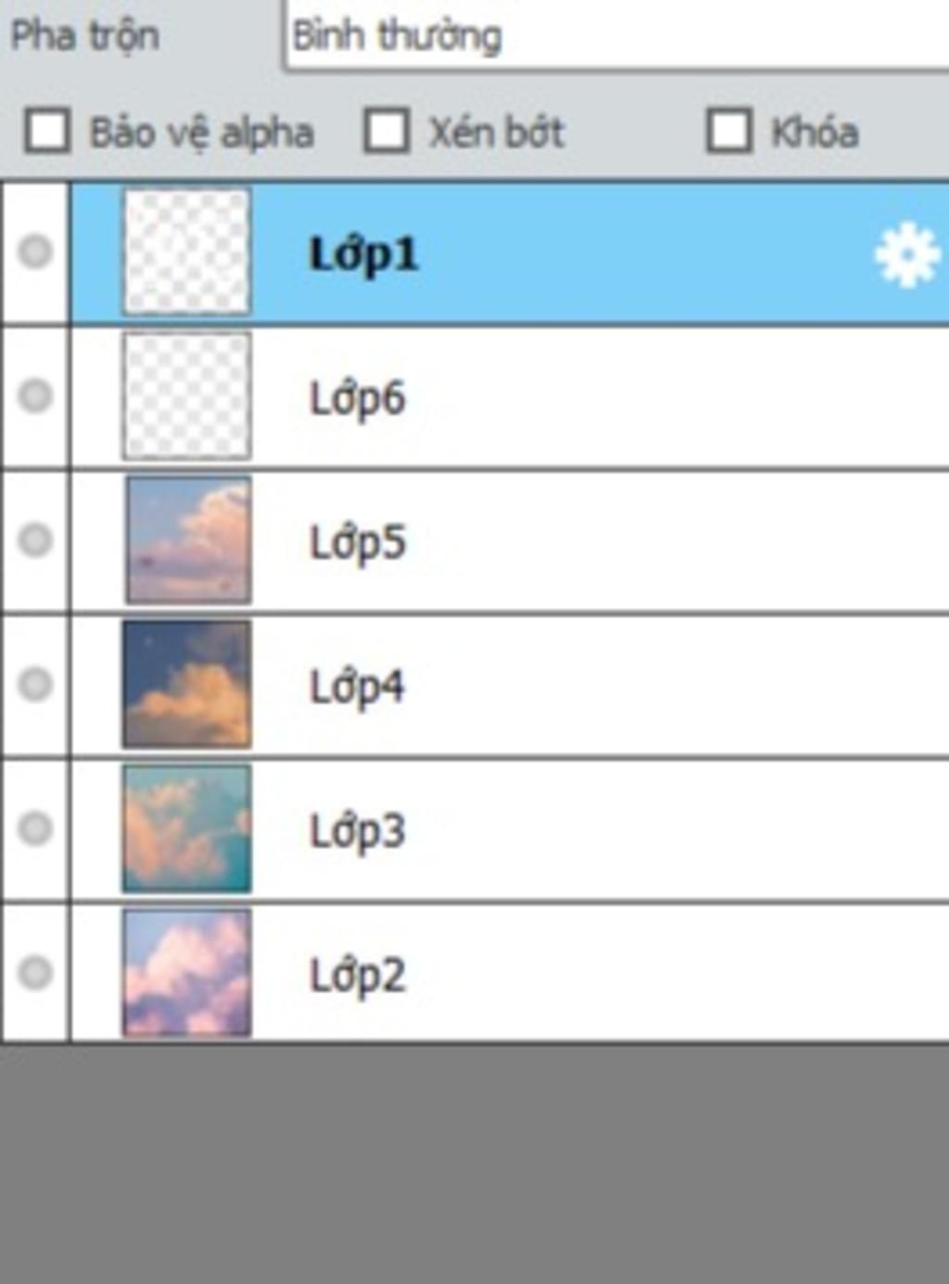Select the Lớp2 layer name
949x1284 pixels.
tap(358, 976)
